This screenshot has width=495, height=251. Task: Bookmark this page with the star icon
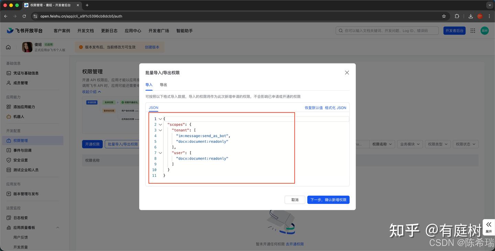(x=444, y=16)
